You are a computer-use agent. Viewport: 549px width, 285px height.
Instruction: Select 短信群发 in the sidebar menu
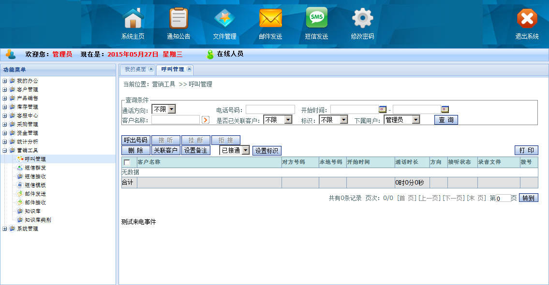coord(35,168)
